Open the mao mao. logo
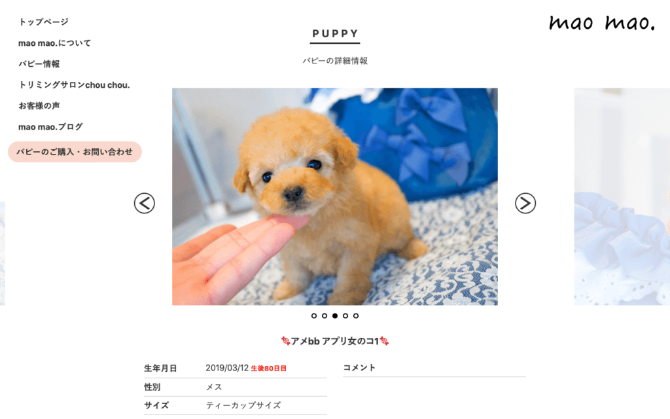 click(602, 23)
